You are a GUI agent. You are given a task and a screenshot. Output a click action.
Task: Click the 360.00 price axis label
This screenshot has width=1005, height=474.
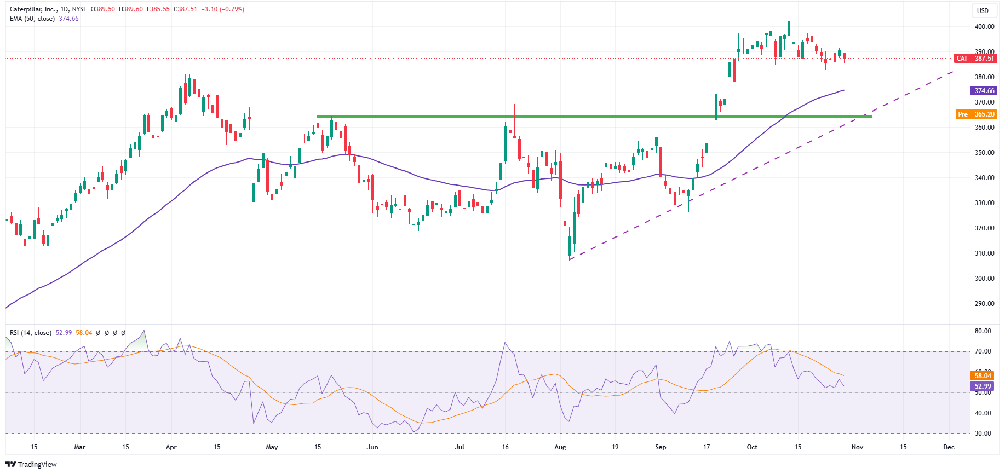click(x=984, y=128)
